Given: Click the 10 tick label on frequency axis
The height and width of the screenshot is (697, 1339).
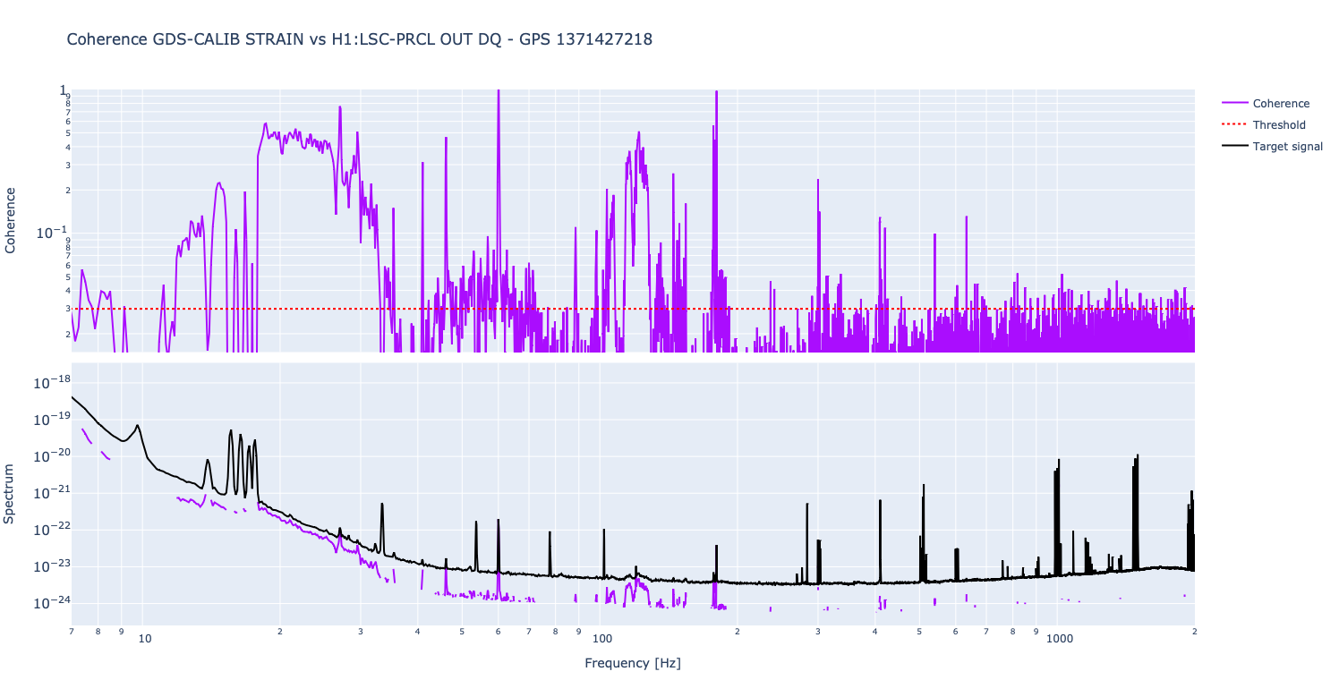Looking at the screenshot, I should pos(144,639).
